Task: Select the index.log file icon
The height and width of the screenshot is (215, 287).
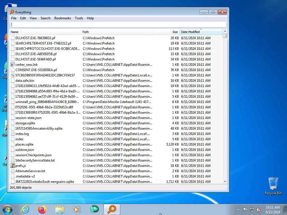Action: pyautogui.click(x=12, y=134)
